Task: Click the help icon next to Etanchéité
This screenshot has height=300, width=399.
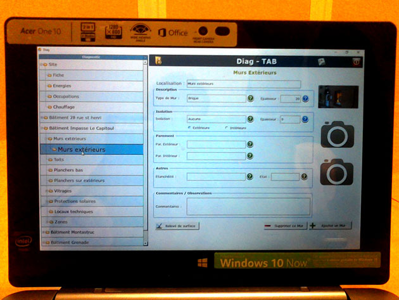Action: click(250, 177)
